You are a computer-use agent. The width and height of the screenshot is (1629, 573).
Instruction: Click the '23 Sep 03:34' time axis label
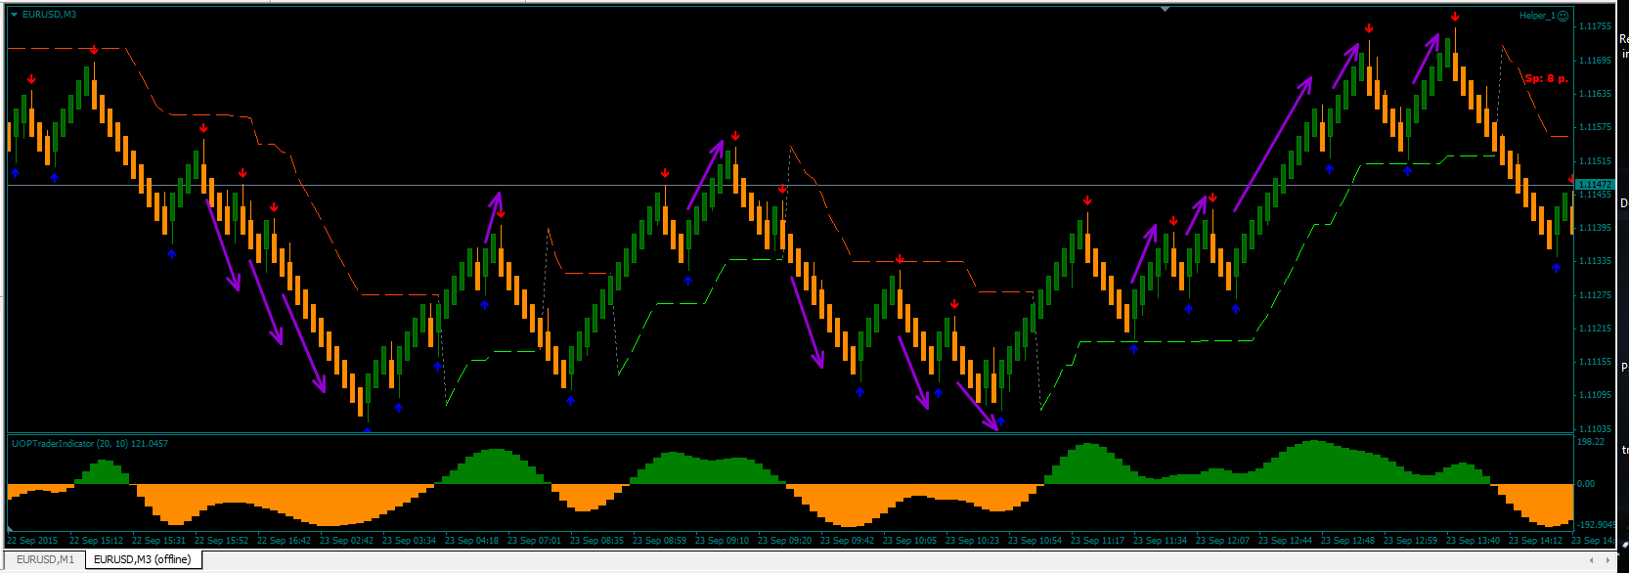(410, 541)
